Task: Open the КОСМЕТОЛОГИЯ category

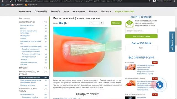Action: coord(27,22)
